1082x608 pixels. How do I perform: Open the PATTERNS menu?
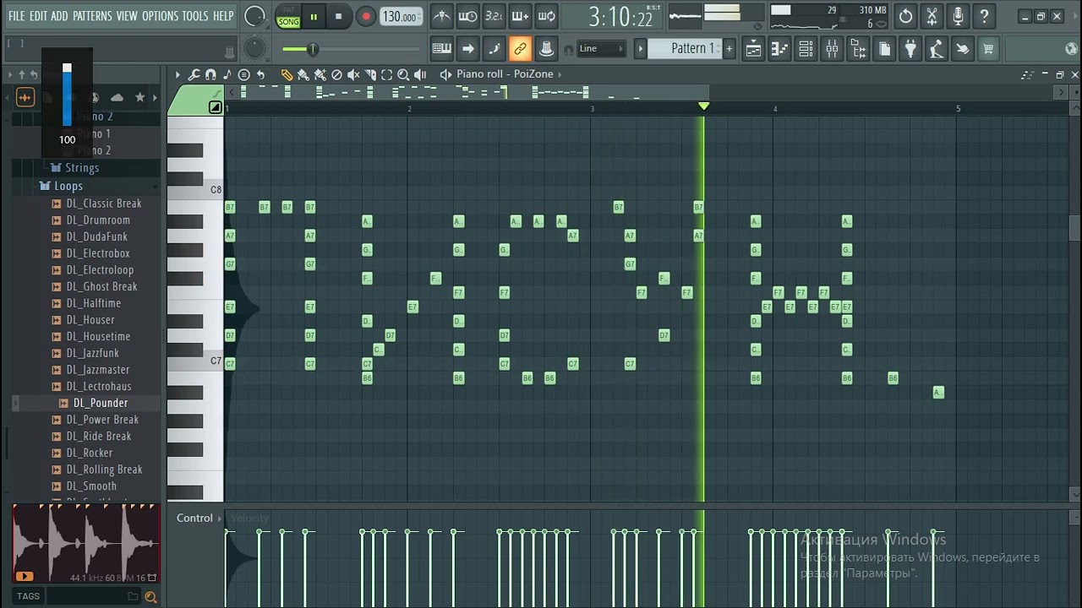coord(92,16)
